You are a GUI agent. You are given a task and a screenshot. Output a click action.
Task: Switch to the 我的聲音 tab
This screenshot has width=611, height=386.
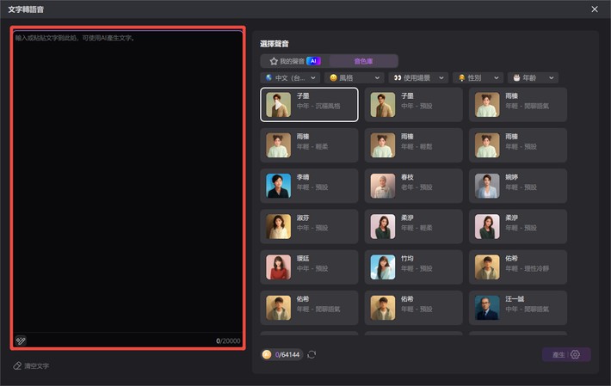295,61
